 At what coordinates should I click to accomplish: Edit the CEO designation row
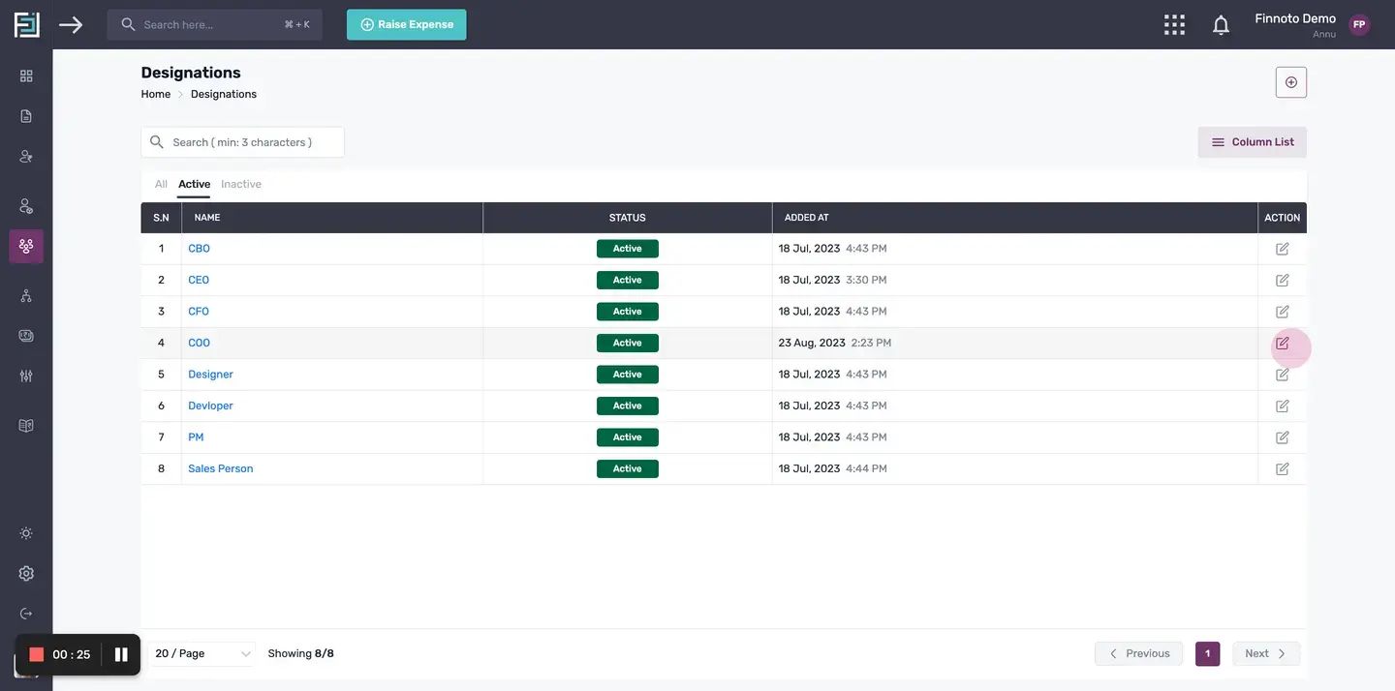[x=1282, y=281]
